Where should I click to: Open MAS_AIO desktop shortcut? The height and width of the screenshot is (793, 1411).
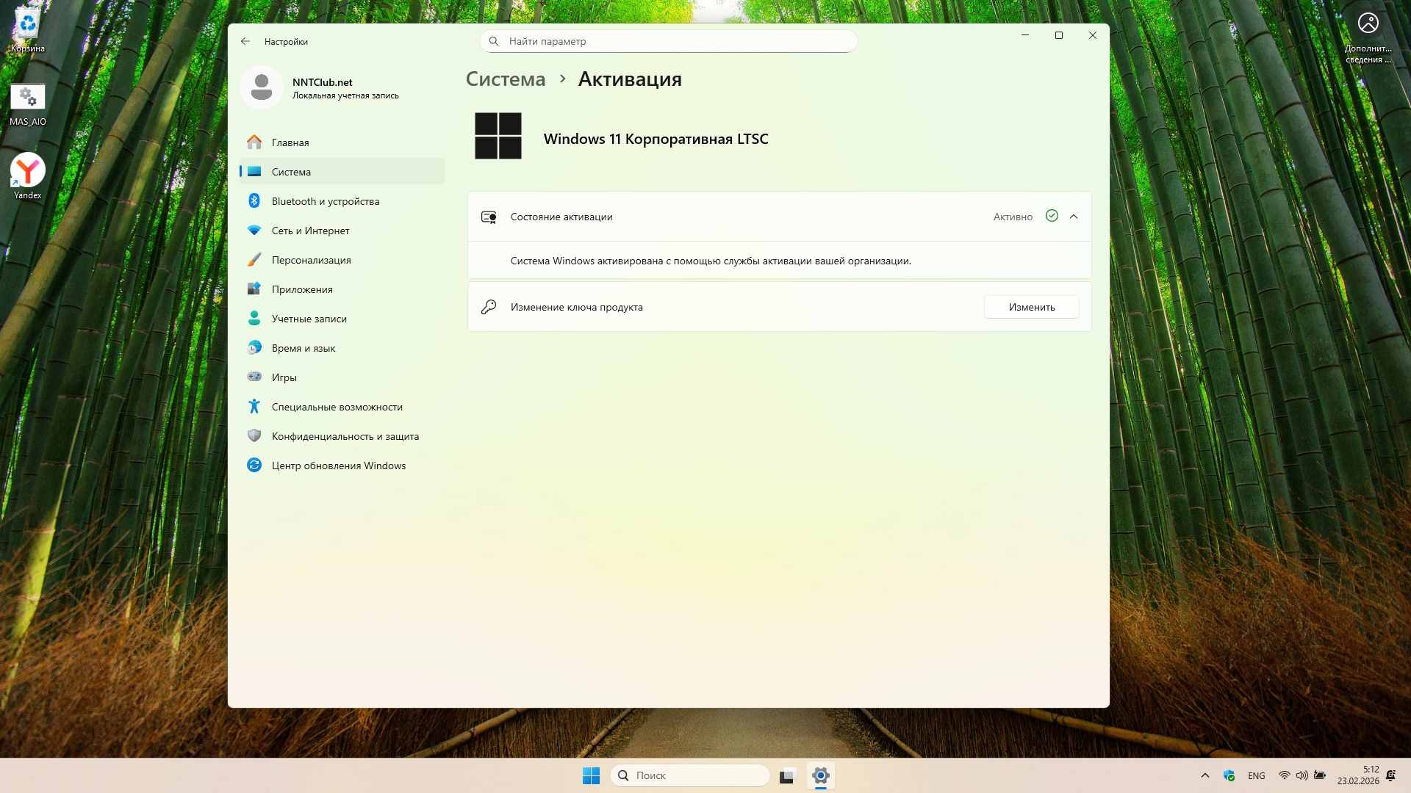point(28,104)
